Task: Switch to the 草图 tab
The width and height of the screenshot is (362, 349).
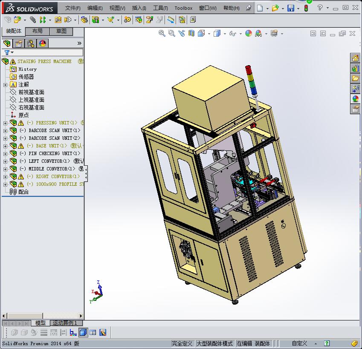Action: pos(61,31)
